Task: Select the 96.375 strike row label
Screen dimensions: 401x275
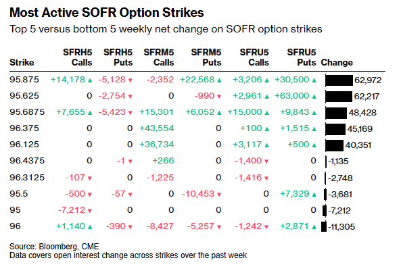Action: pos(24,128)
